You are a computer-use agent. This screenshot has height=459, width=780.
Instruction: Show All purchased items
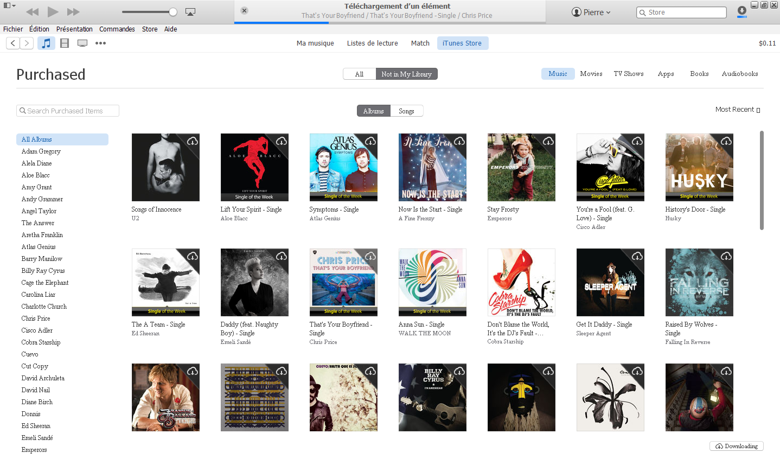point(359,74)
